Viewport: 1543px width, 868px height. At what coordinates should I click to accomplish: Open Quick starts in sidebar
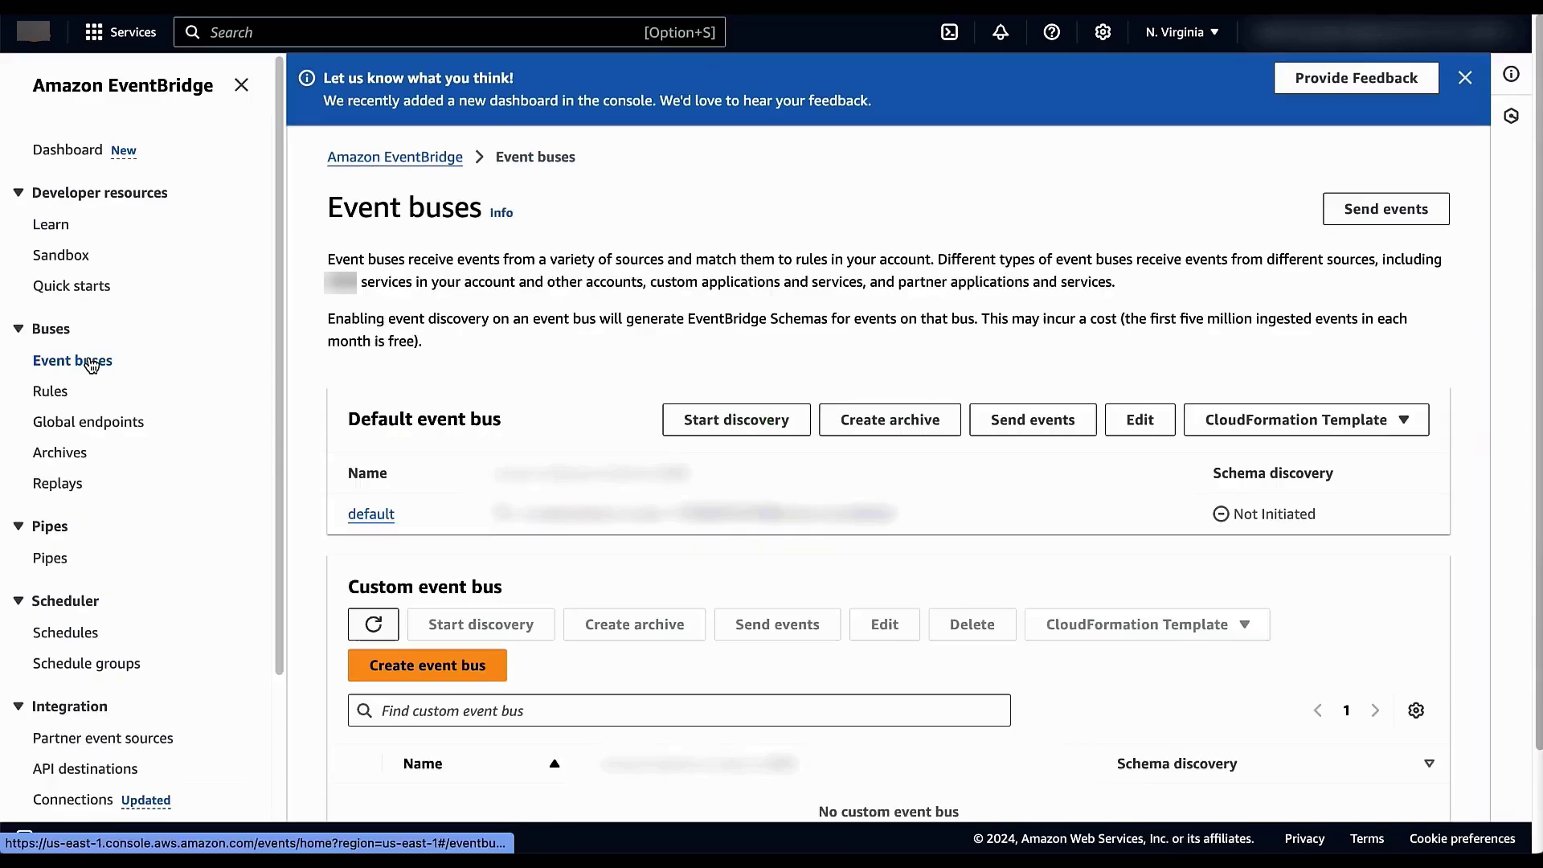tap(72, 285)
